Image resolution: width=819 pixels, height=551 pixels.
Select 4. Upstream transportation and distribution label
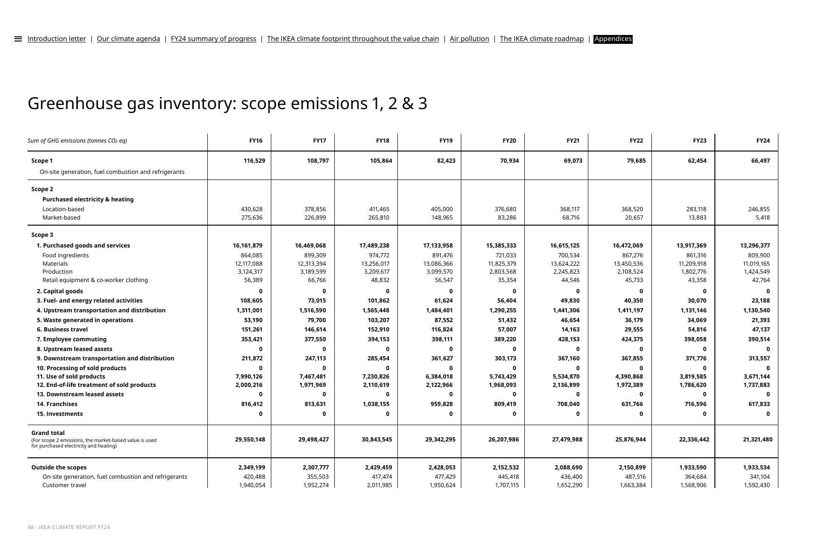101,310
